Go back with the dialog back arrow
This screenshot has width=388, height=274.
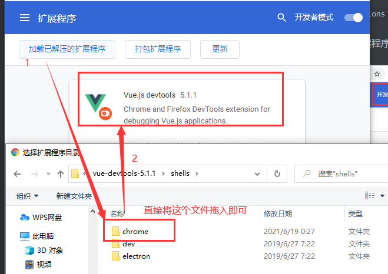click(17, 174)
